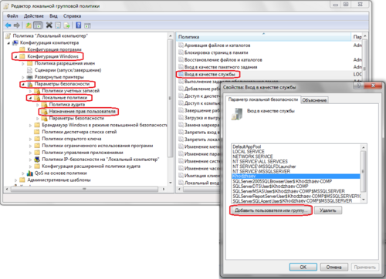
Task: Click the 'Политика "Локальный компьютер"' scroll icon
Action: [8, 35]
